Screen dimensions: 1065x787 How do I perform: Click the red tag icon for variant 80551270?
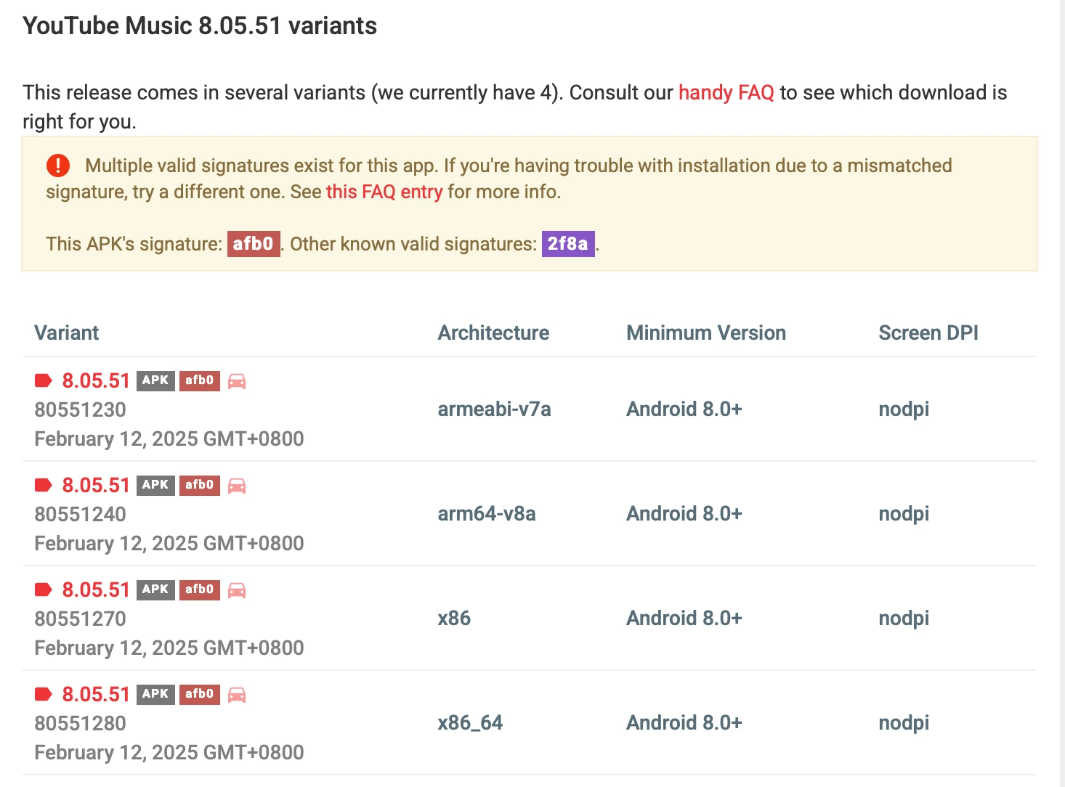pyautogui.click(x=44, y=590)
